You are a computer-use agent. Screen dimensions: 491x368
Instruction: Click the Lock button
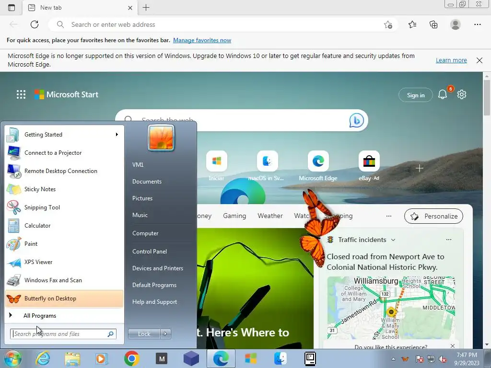pyautogui.click(x=144, y=334)
